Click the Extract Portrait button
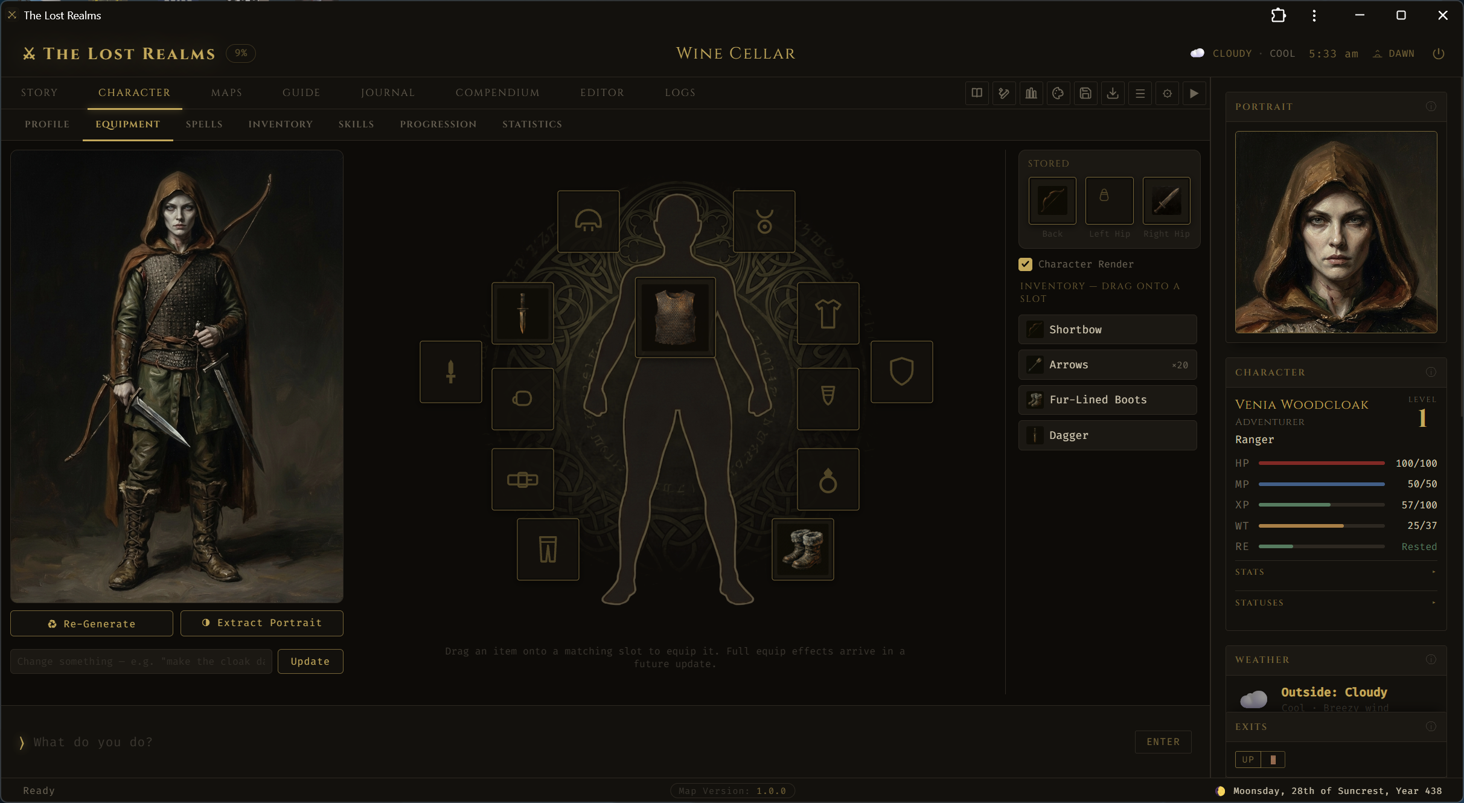1464x803 pixels. tap(262, 622)
